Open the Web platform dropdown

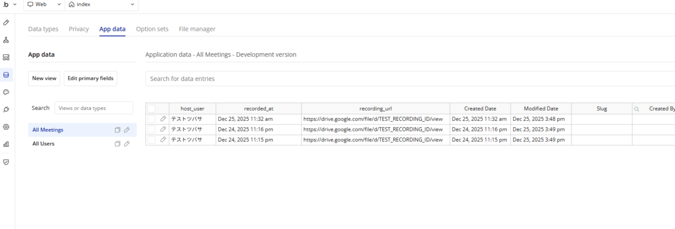tap(44, 4)
